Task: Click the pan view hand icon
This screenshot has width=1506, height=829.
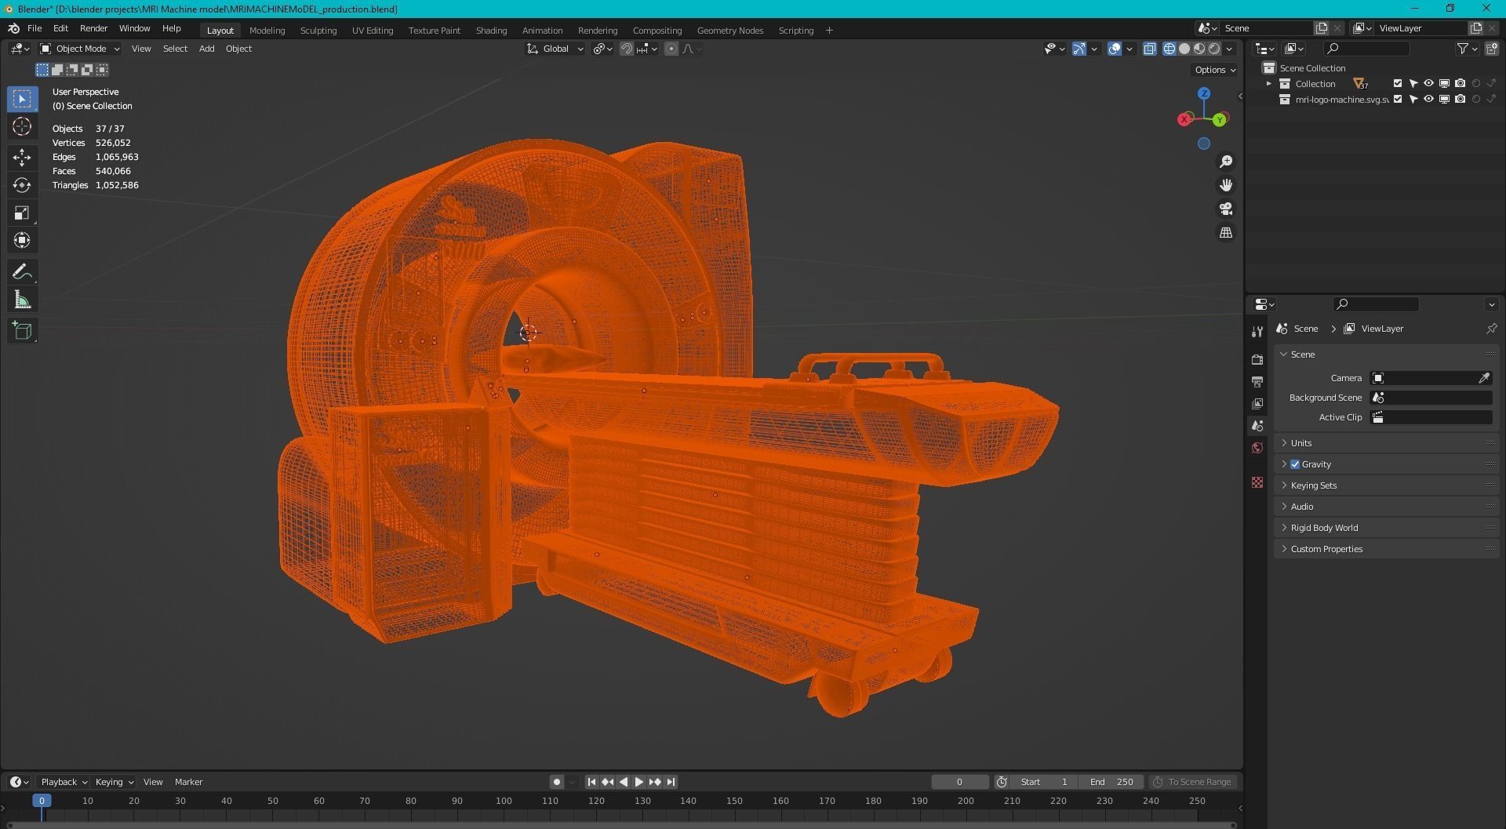Action: [x=1225, y=185]
